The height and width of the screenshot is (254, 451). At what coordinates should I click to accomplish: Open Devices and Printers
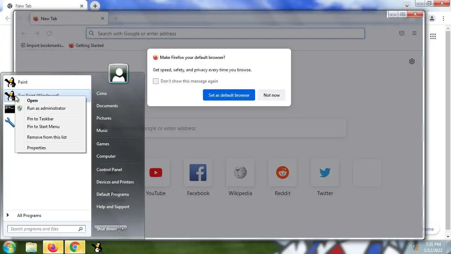pos(115,182)
